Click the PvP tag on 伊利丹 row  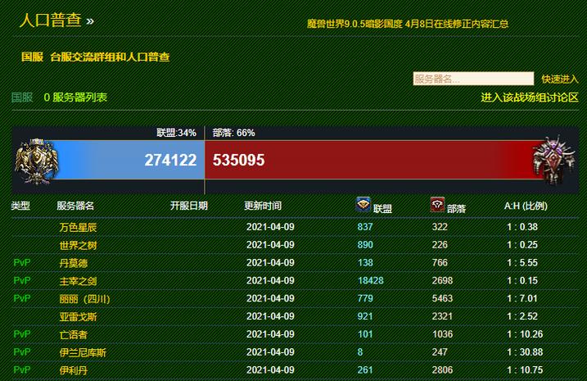coord(22,370)
